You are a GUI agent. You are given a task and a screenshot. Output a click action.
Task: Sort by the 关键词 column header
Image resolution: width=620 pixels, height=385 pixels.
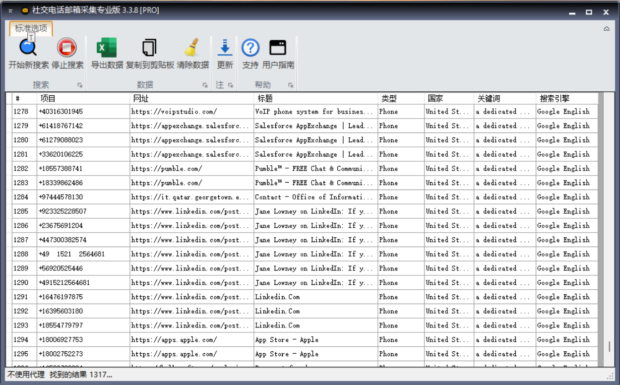point(505,98)
